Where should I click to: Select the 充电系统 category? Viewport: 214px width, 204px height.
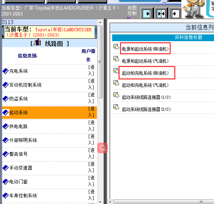coord(18,71)
